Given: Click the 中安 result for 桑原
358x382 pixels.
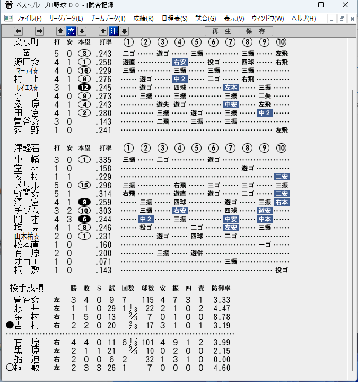Looking at the screenshot, I should point(231,105).
